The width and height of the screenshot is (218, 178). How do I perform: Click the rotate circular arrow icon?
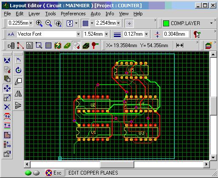18,70
